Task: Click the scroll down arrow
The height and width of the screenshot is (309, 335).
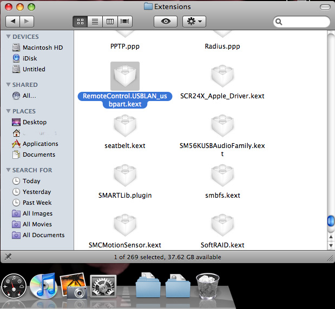Action: 331,245
